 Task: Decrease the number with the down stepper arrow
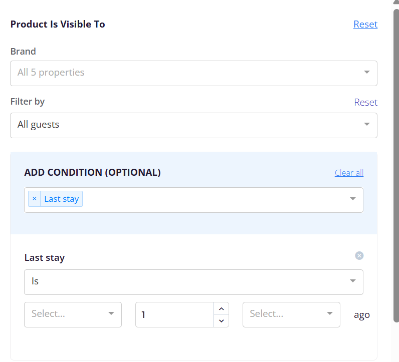(x=221, y=321)
